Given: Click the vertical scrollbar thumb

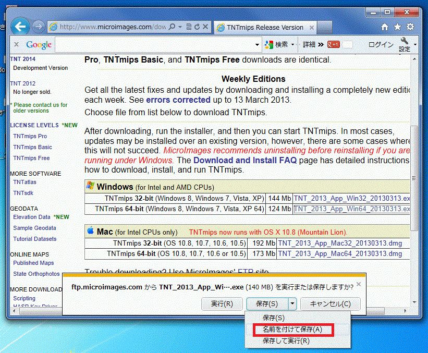Looking at the screenshot, I should point(414,178).
